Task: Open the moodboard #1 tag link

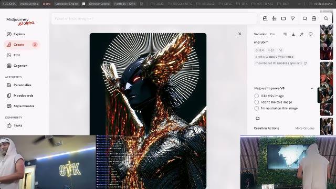Action: pyautogui.click(x=281, y=63)
